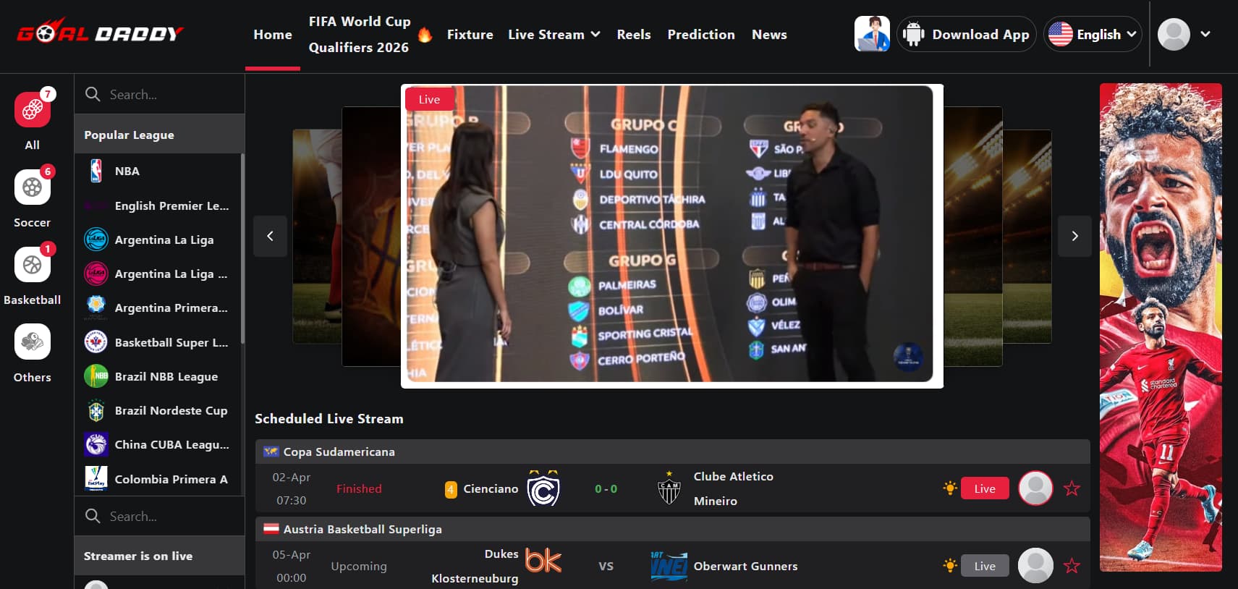Go to next carousel slide
Image resolution: width=1238 pixels, height=589 pixels.
point(1074,236)
